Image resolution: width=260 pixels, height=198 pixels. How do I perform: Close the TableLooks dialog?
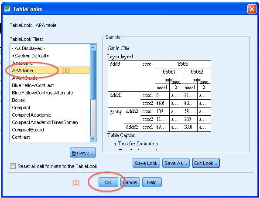pos(252,9)
